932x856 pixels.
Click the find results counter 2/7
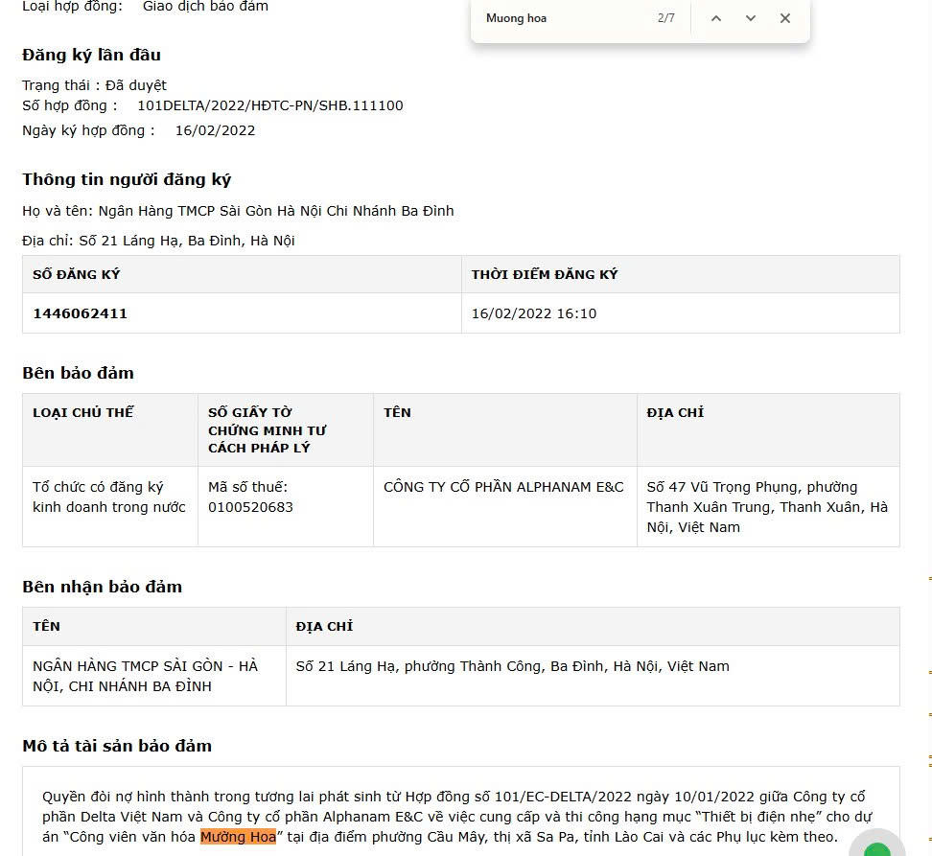pos(665,18)
